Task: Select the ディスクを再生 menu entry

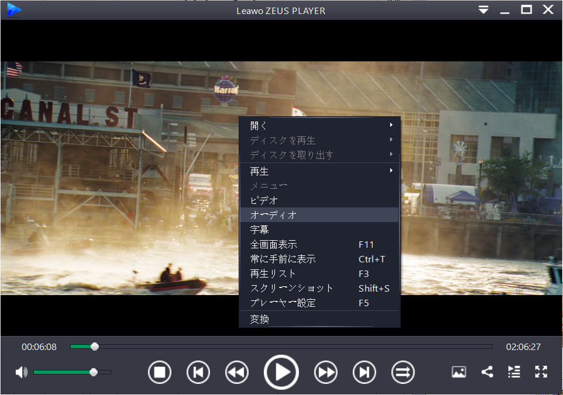Action: [320, 140]
